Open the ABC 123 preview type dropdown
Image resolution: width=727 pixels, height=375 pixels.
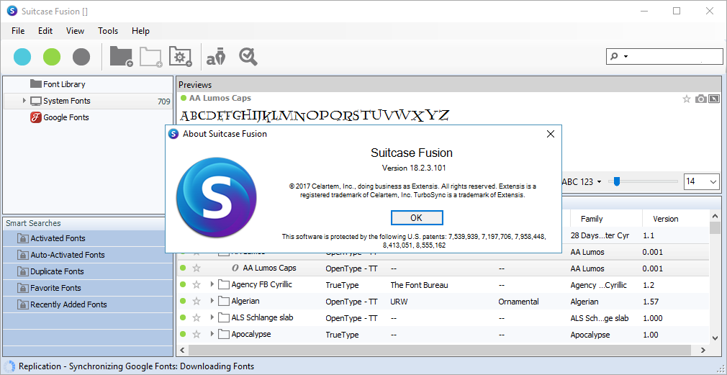click(x=582, y=181)
